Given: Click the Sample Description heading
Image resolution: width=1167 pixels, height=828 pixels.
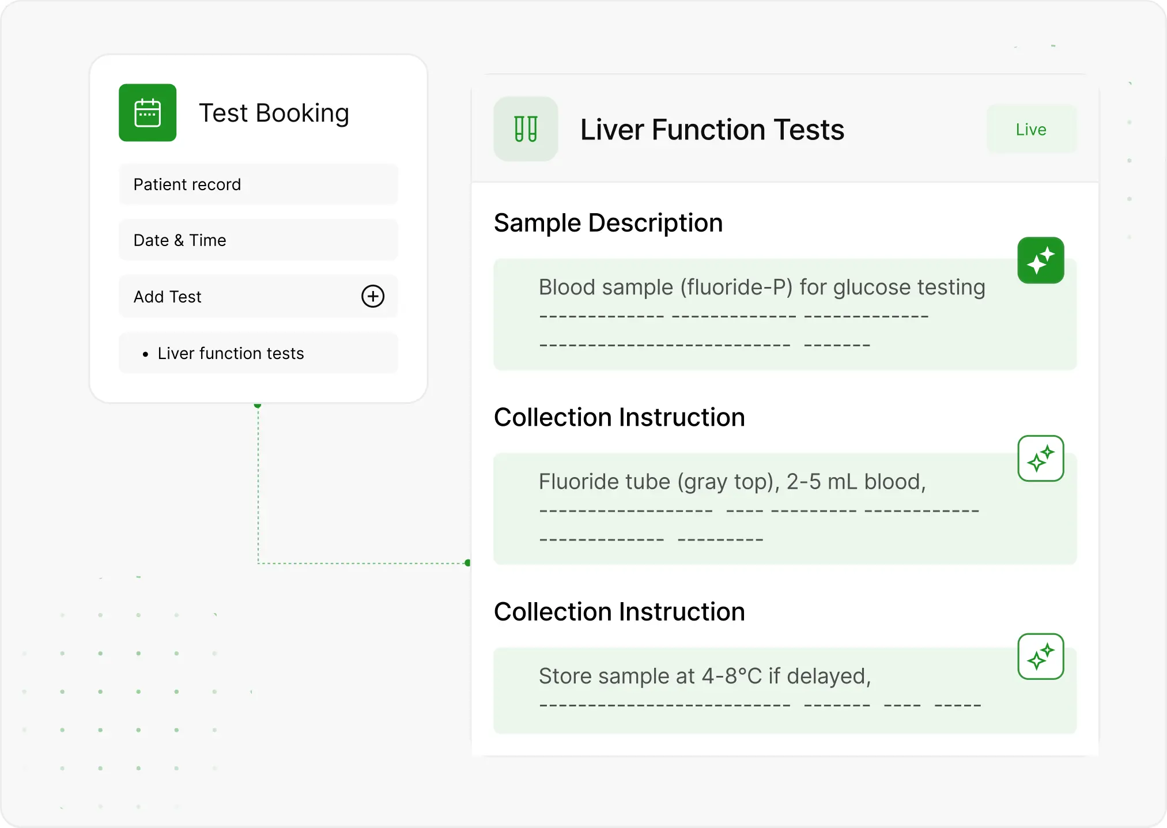Looking at the screenshot, I should [x=608, y=223].
